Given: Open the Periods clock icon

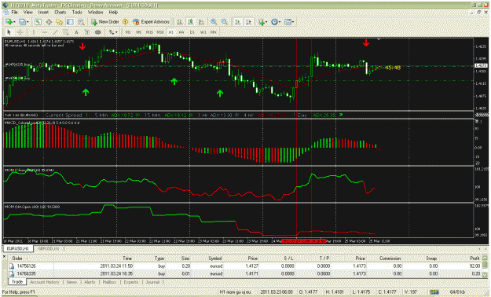Looking at the screenshot, I should click(274, 22).
